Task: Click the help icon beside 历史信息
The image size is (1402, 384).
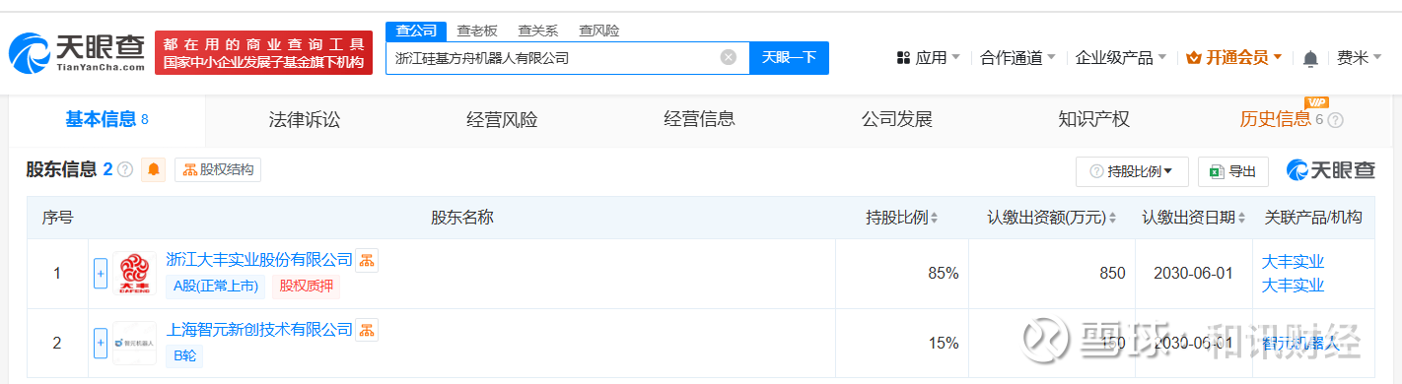Action: coord(1335,119)
